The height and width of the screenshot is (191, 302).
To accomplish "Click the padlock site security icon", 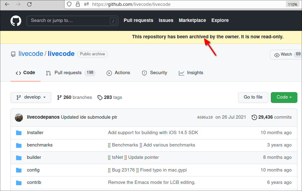I will coord(78,4).
